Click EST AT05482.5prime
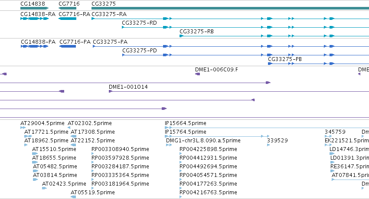 pos(55,167)
